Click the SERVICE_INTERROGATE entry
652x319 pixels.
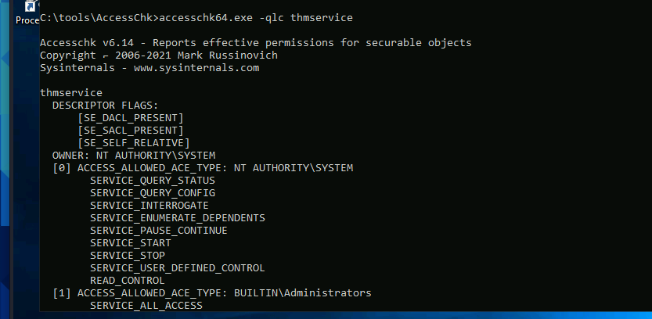149,205
